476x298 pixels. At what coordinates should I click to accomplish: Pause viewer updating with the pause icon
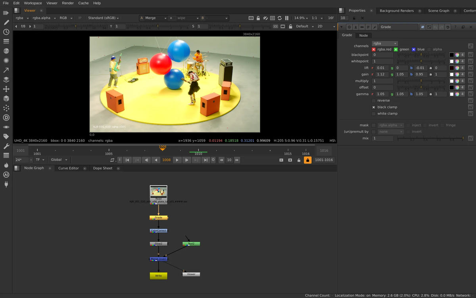287,18
